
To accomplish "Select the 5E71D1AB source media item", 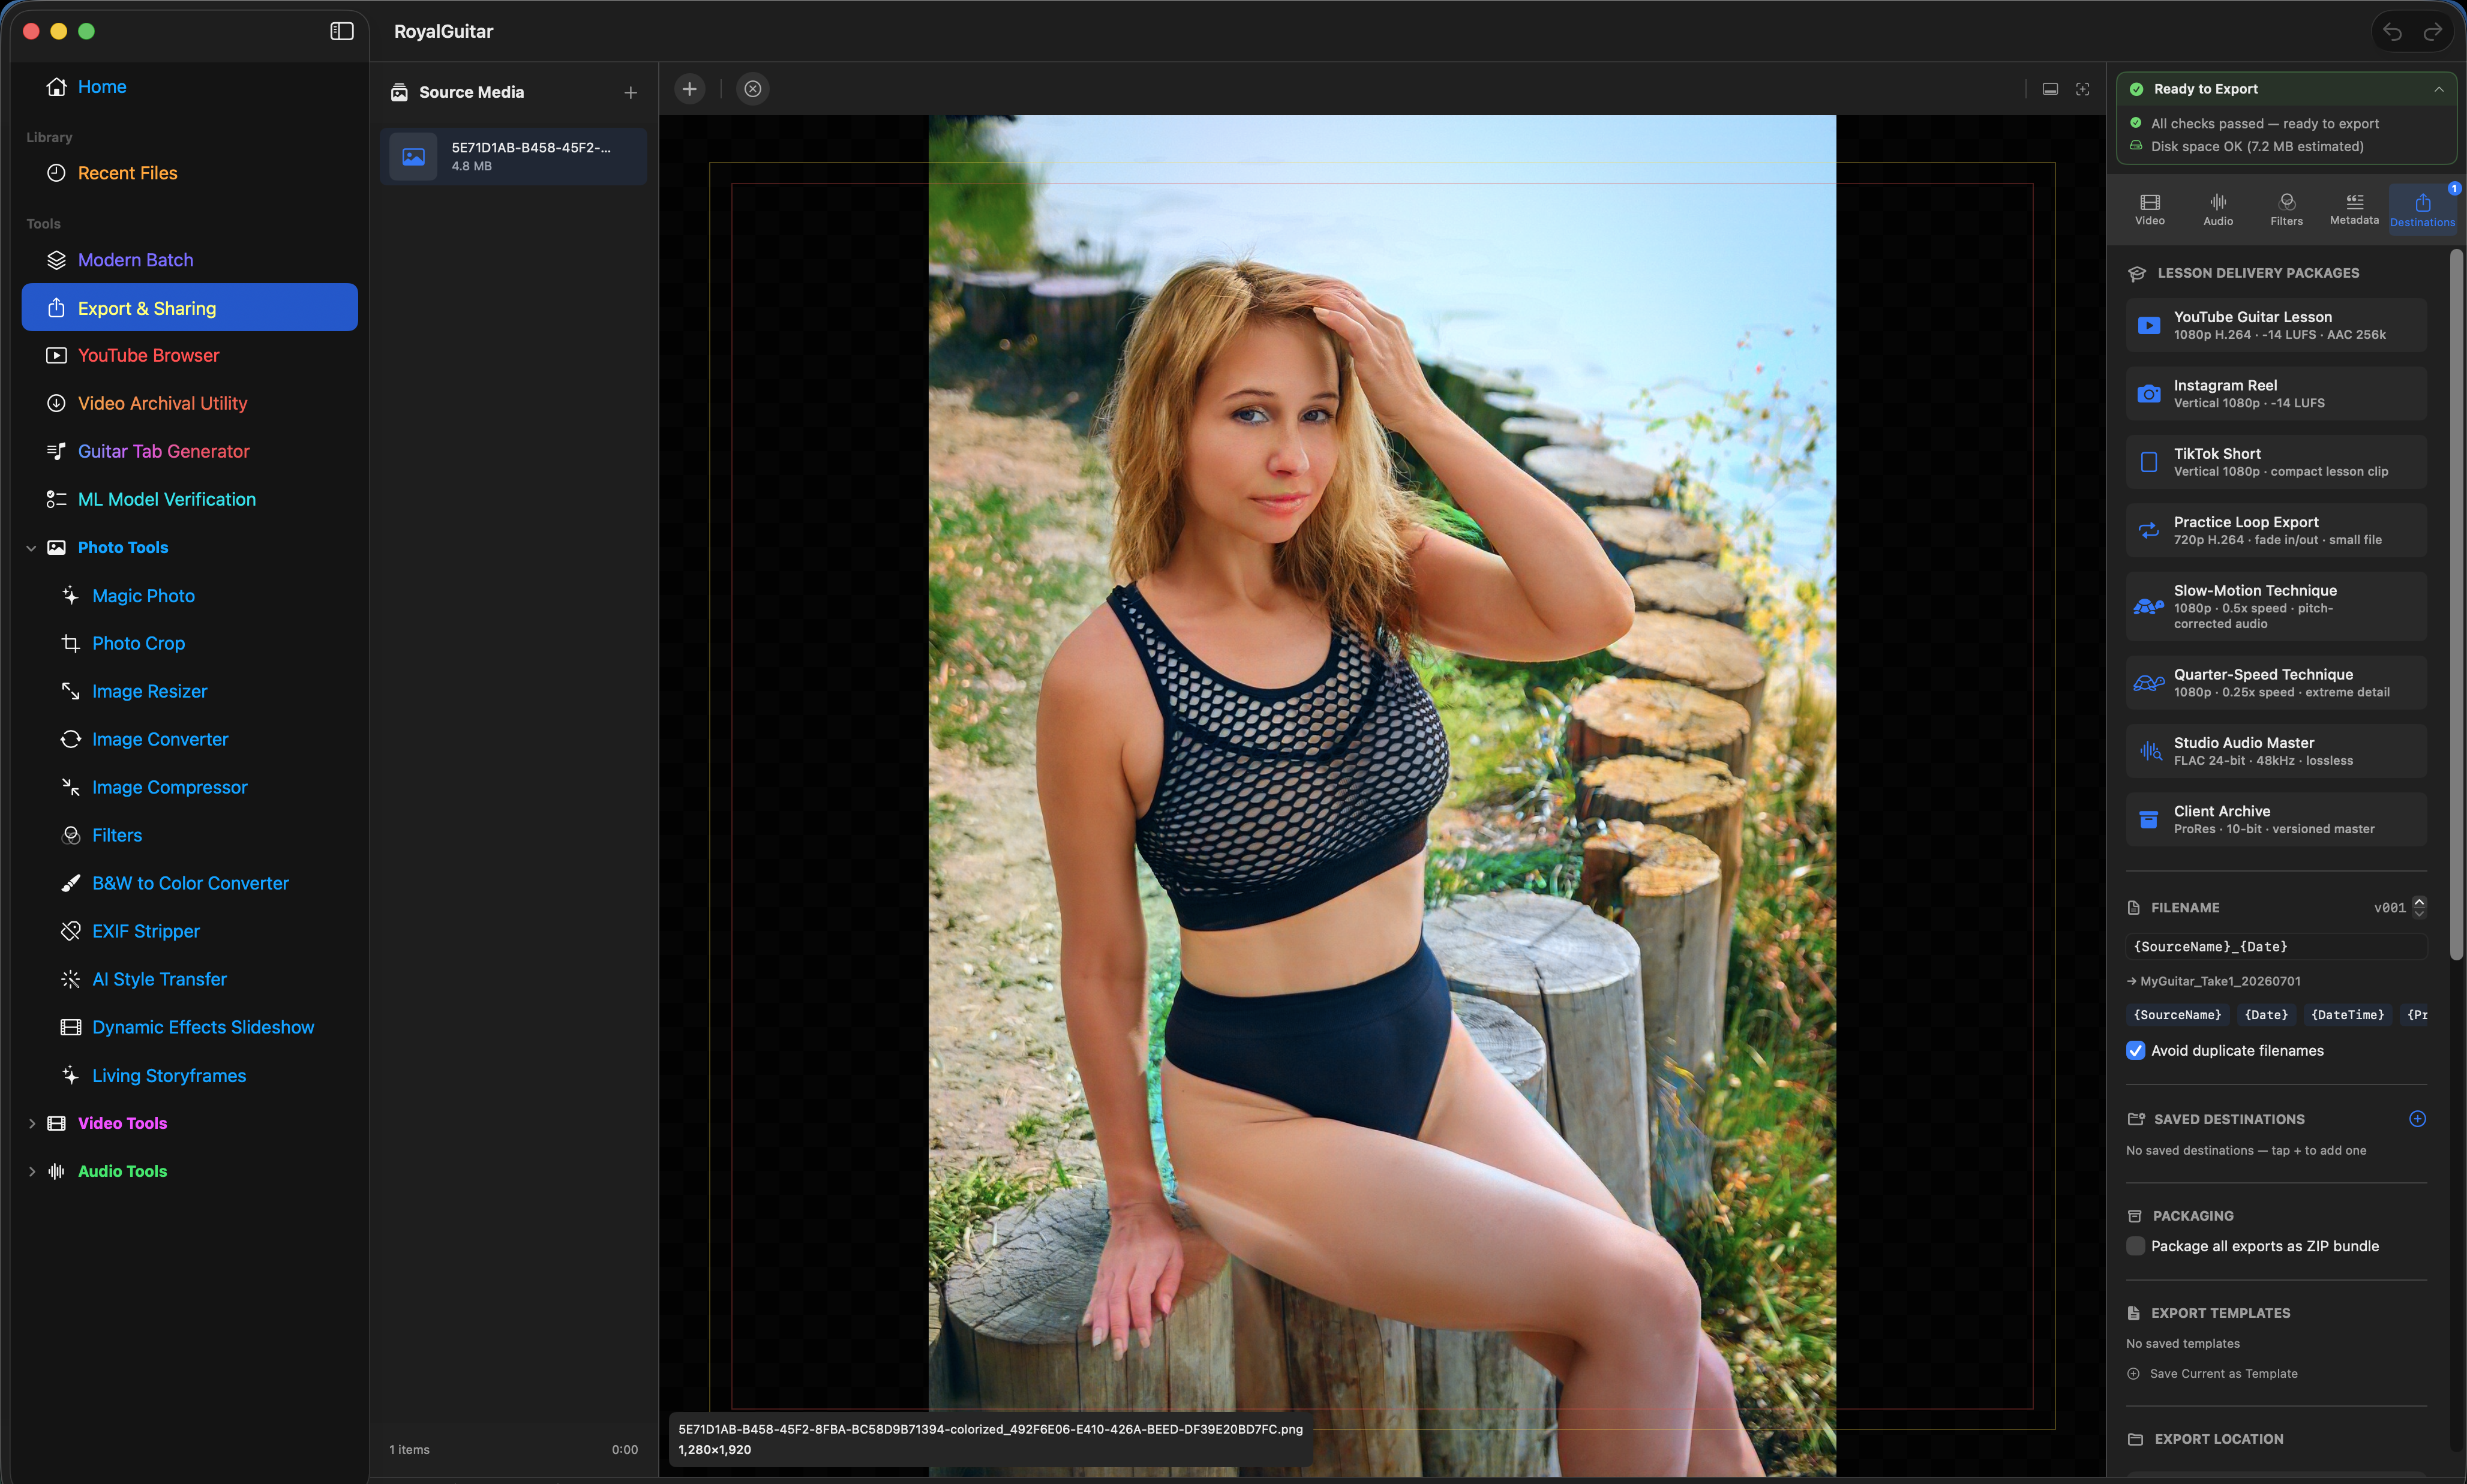I will pyautogui.click(x=513, y=156).
